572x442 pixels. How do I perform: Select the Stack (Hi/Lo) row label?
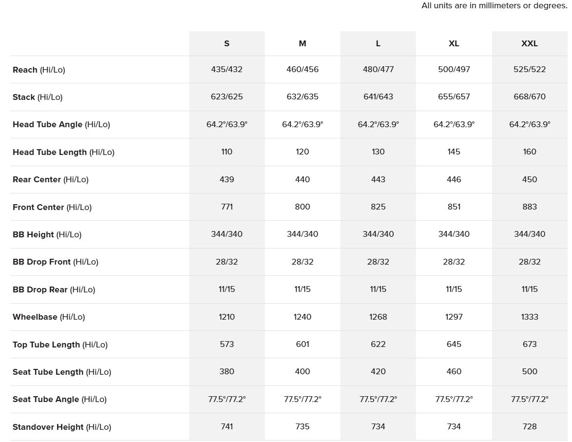point(38,97)
